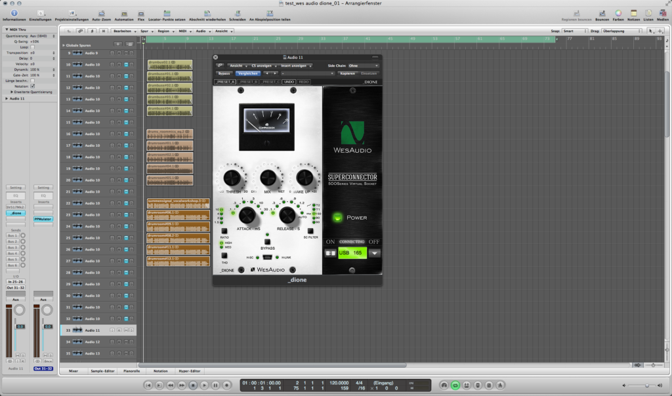Select PRESET_A in Dione plugin
This screenshot has width=672, height=396.
tap(225, 82)
